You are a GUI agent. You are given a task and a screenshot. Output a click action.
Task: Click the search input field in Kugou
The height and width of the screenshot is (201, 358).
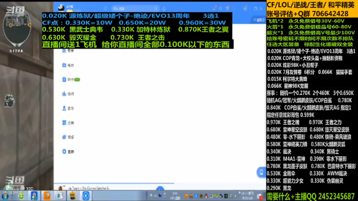135,8
